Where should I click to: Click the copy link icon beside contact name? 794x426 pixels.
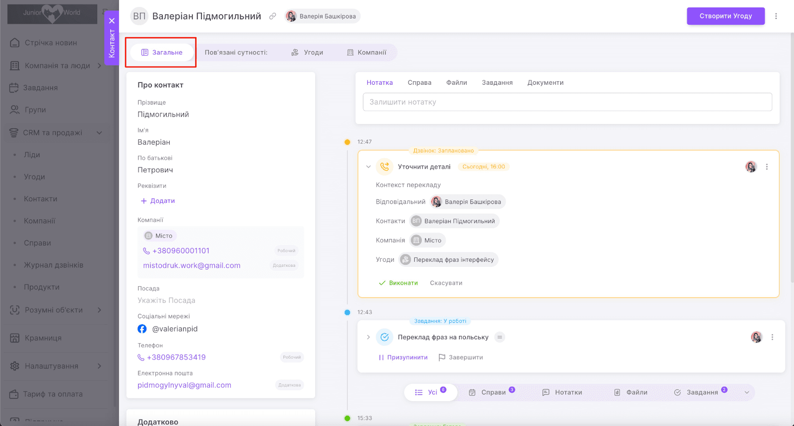click(x=272, y=16)
